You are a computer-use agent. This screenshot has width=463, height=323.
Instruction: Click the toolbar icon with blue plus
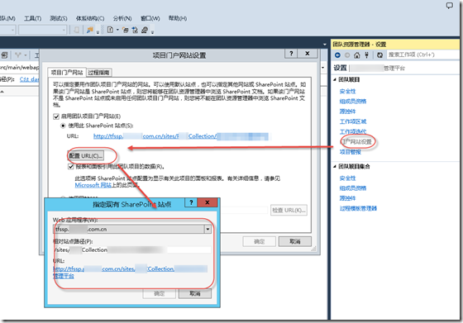point(135,30)
